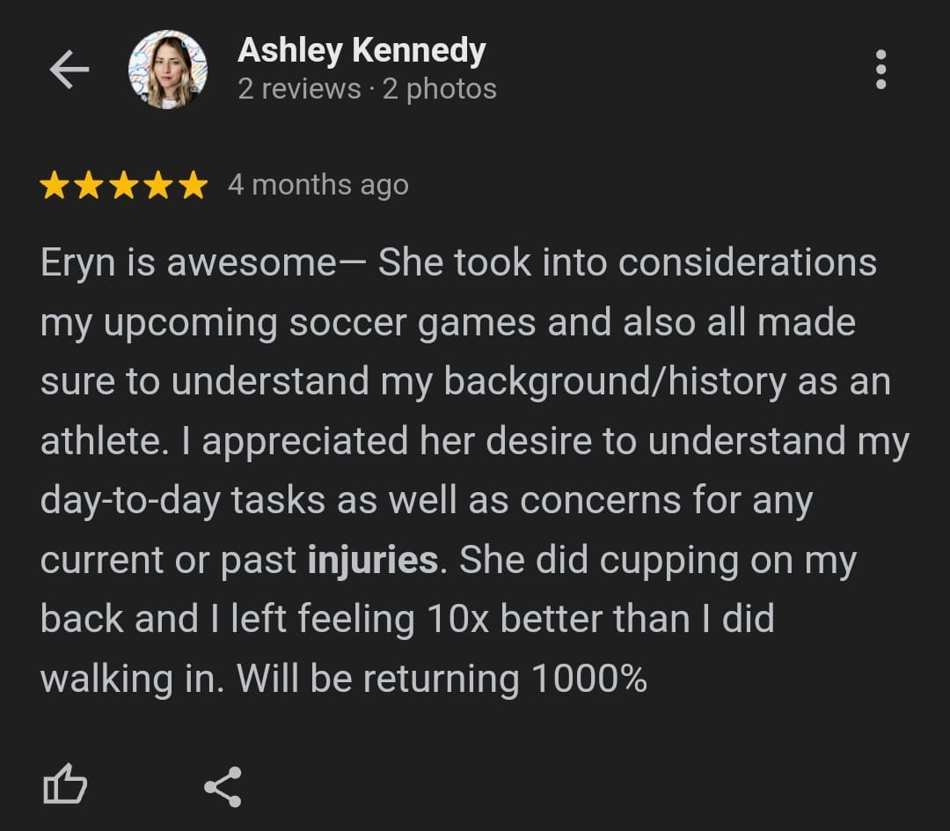Go back using the left arrow
The image size is (950, 831).
(x=69, y=70)
